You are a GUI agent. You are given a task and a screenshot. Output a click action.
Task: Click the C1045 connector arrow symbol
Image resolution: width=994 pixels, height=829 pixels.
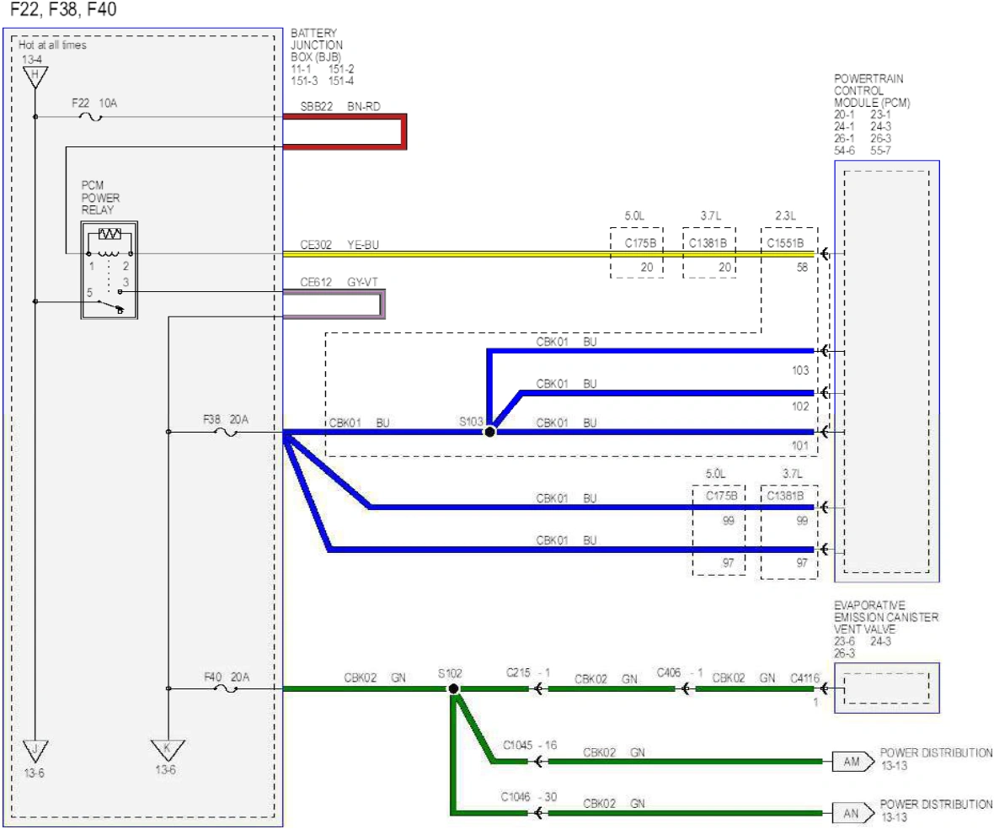(537, 761)
